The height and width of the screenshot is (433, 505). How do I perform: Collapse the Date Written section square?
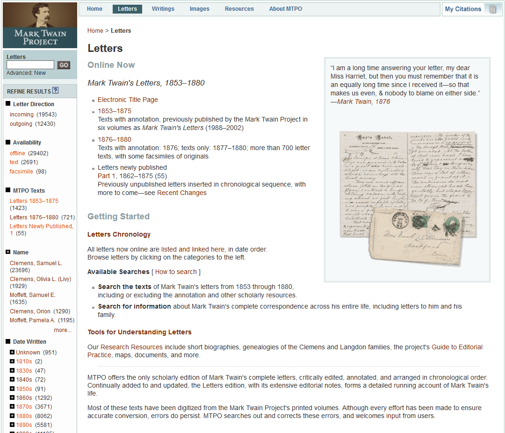[8, 341]
